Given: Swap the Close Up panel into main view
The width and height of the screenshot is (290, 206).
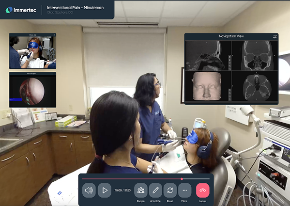Looking at the screenshot, I should click(x=54, y=35).
